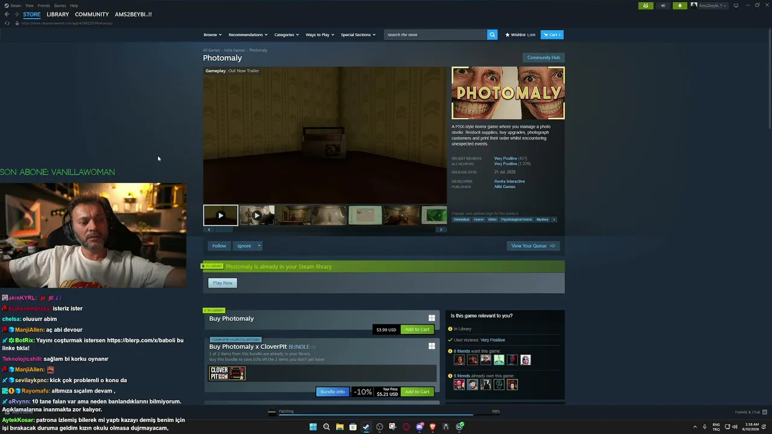Image resolution: width=772 pixels, height=434 pixels.
Task: Open Microsoft Store from the taskbar
Action: point(353,427)
